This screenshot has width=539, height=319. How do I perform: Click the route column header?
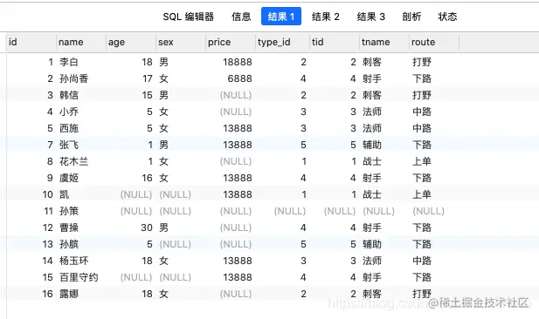434,42
